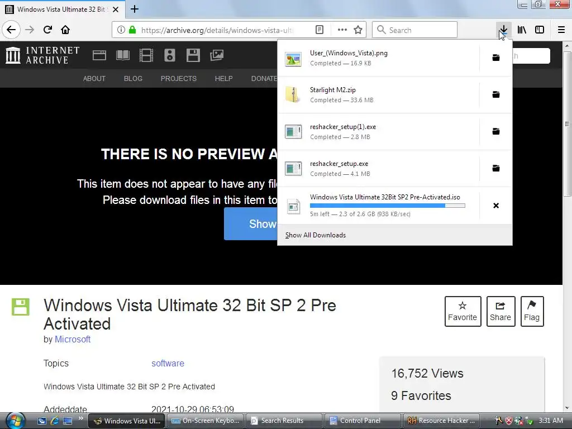Image resolution: width=572 pixels, height=429 pixels.
Task: Open the Internet Archive logo home link
Action: click(42, 55)
